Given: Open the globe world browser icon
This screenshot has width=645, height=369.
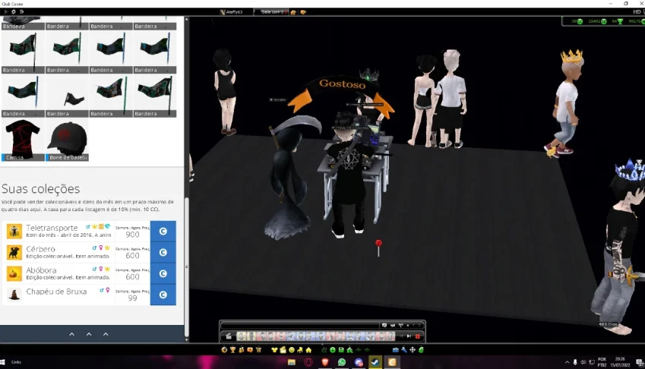Looking at the screenshot, I should tap(224, 350).
